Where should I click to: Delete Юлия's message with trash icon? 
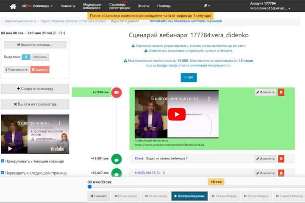281,159
